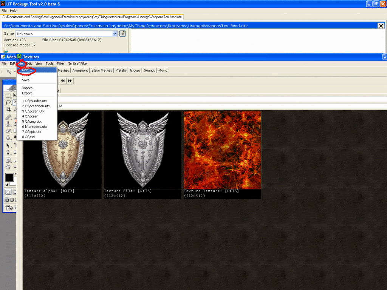
Task: Select the Hand tool
Action: click(8, 167)
